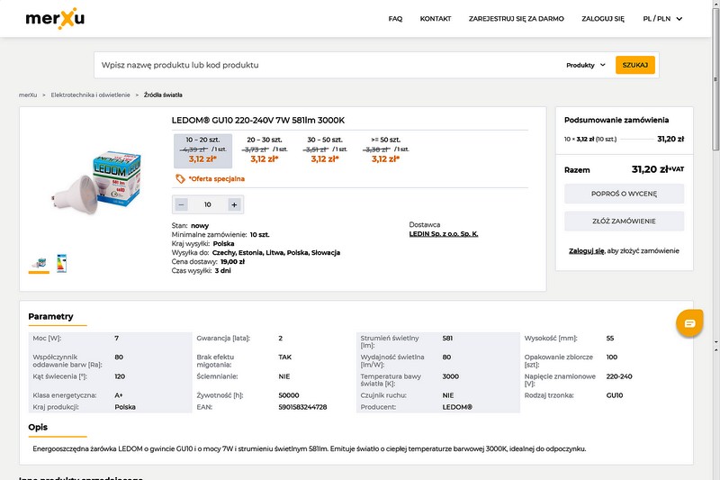Image resolution: width=720 pixels, height=480 pixels.
Task: Click Kraj produkcji value Polska
Action: pos(125,407)
